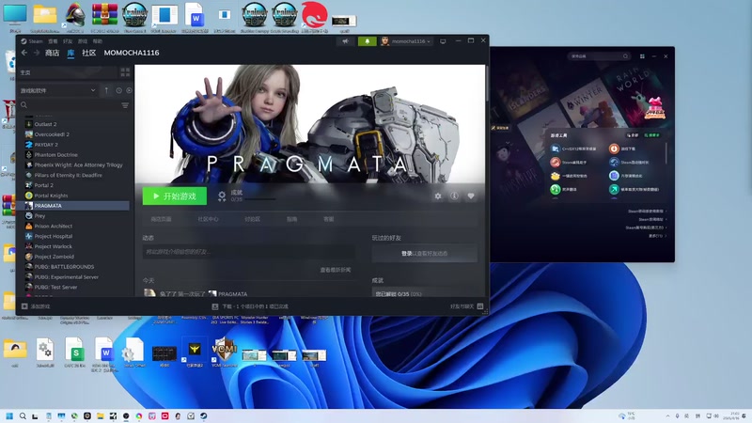Open the Steam menu in the title bar
The height and width of the screenshot is (423, 752).
coord(32,41)
